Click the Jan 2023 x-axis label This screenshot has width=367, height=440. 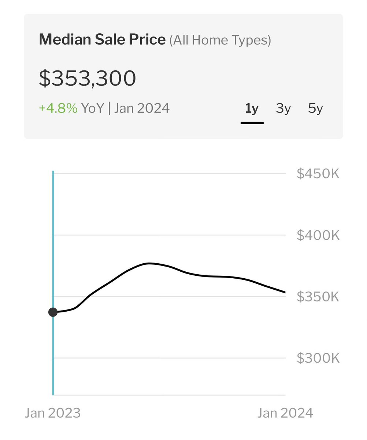[x=53, y=413]
